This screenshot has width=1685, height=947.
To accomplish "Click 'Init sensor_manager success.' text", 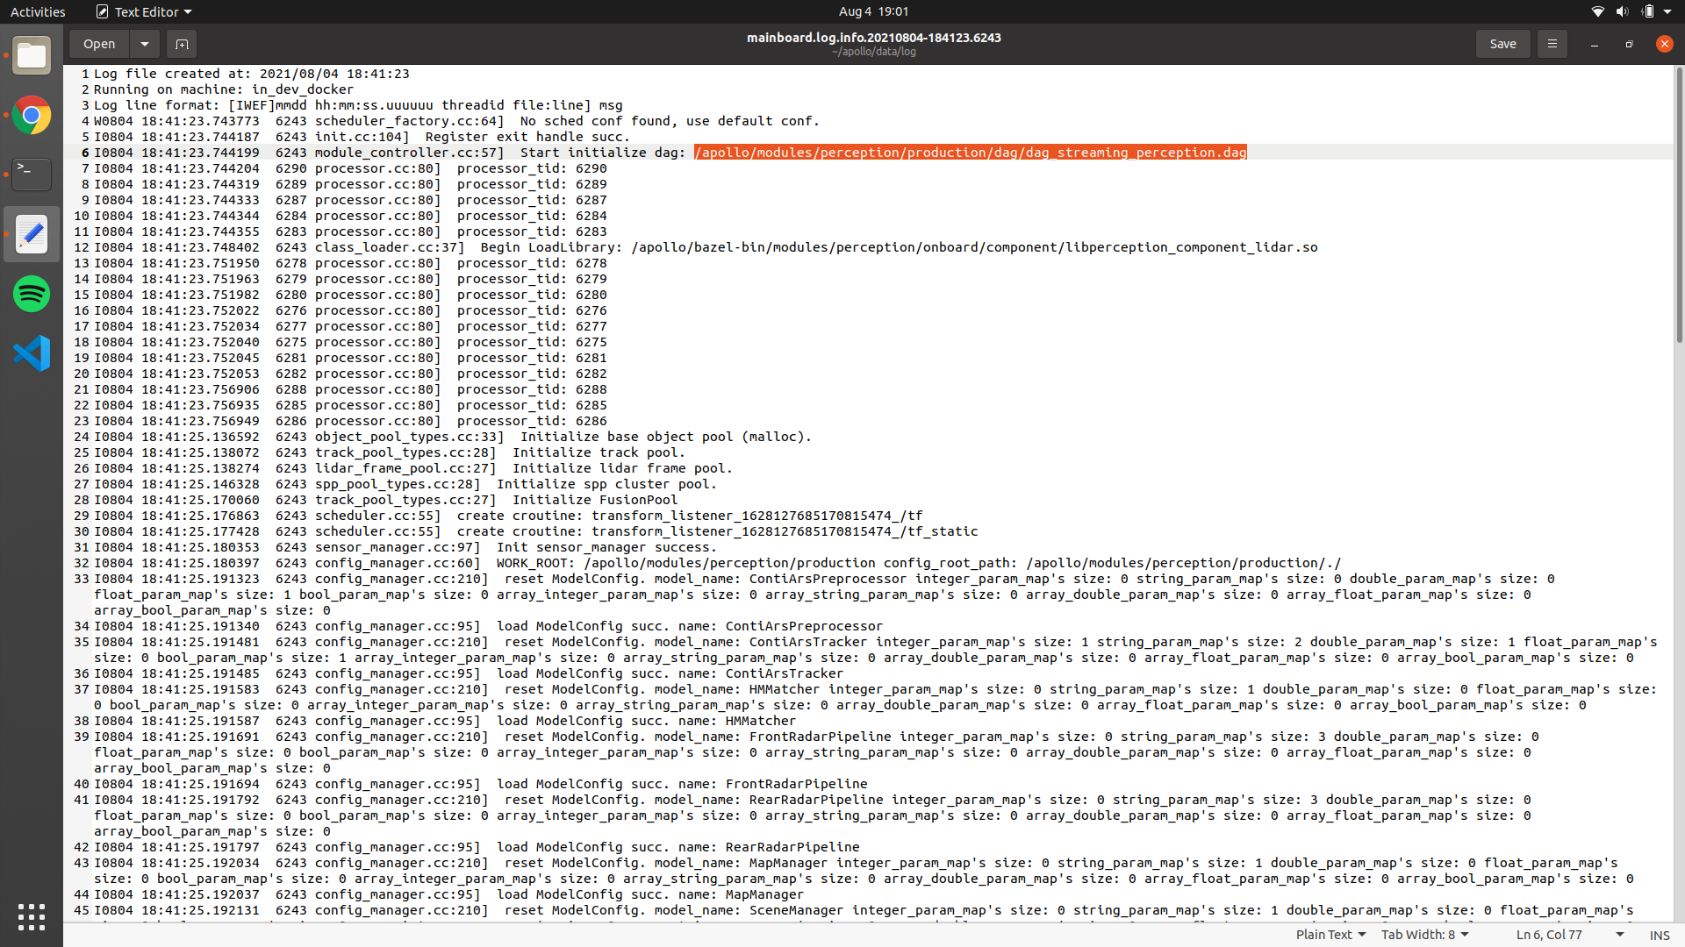I will pyautogui.click(x=606, y=547).
